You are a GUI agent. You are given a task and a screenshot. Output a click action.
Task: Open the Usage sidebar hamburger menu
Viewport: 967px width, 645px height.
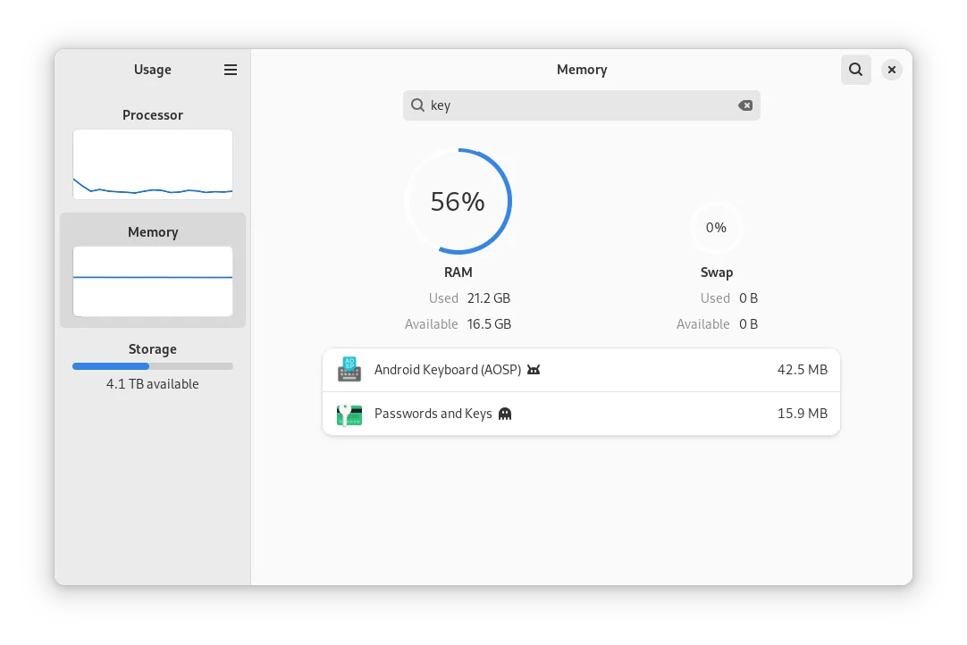[231, 70]
